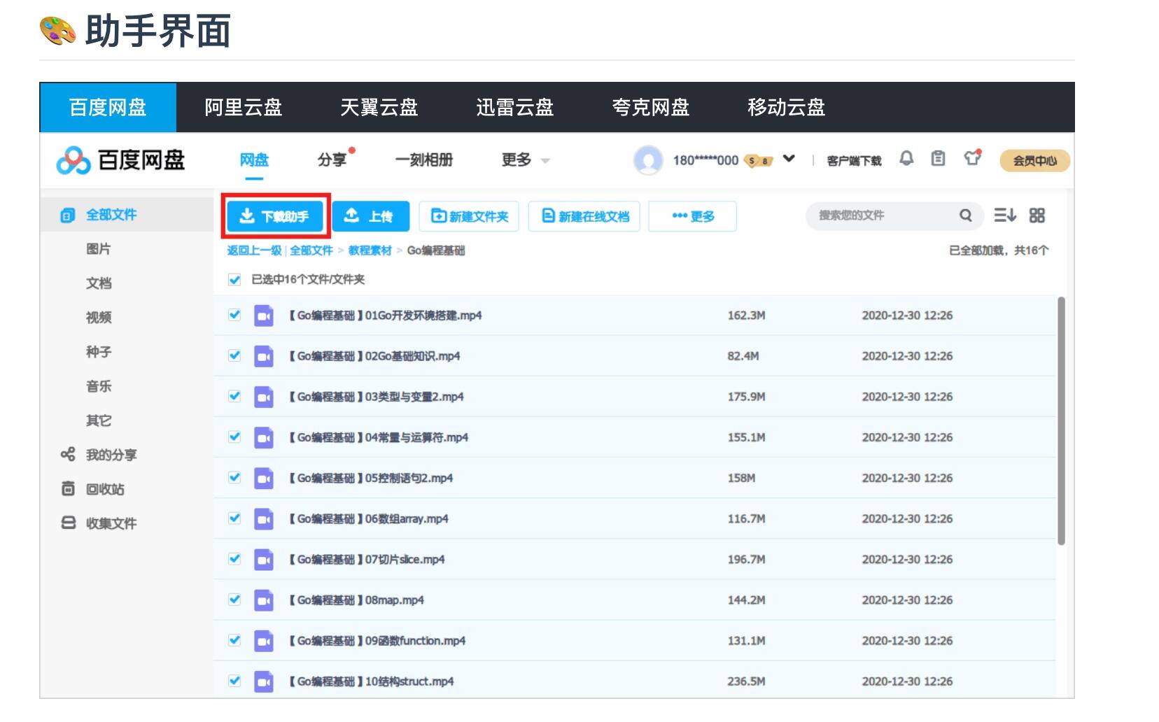Go to 全部文件 in the breadcrumb
The width and height of the screenshot is (1159, 722).
coord(311,250)
